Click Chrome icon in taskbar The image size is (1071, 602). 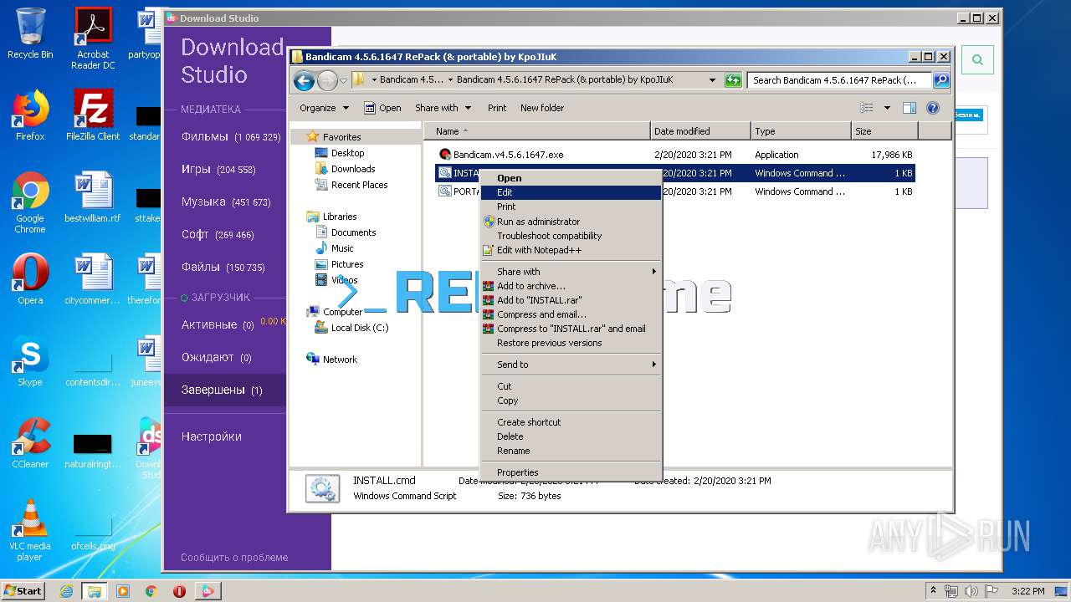point(151,591)
